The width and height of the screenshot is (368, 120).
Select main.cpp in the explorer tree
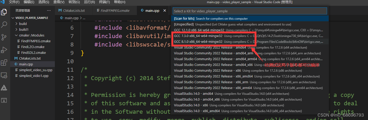(33, 64)
